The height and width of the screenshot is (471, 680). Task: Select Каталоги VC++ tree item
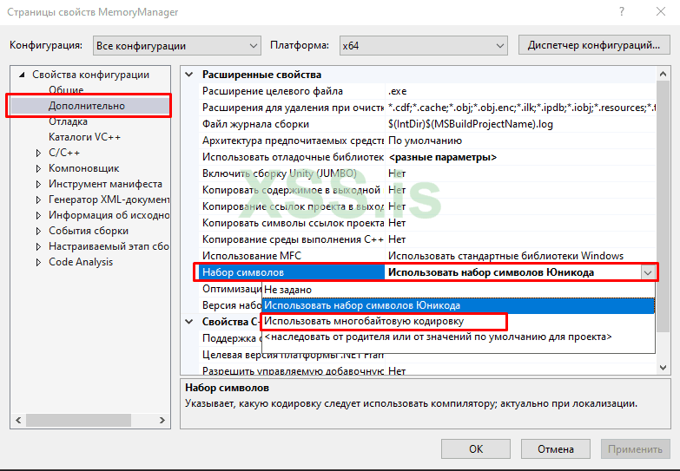[84, 137]
